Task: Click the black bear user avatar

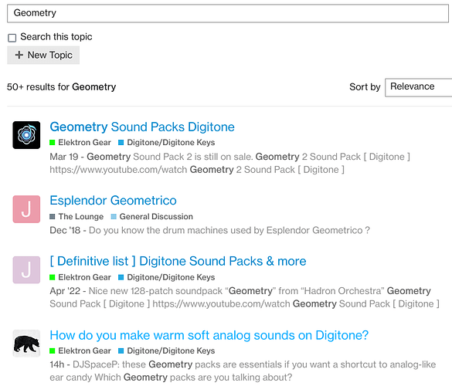Action: [26, 344]
